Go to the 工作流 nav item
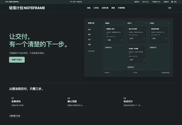This screenshot has height=125, width=182. tap(96, 8)
